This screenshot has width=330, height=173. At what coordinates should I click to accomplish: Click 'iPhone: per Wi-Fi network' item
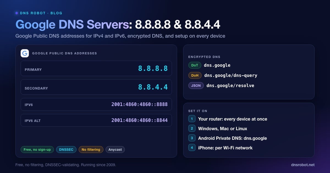[226, 148]
